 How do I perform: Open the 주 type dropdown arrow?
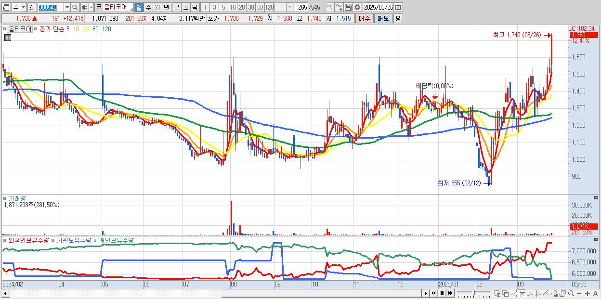23,7
